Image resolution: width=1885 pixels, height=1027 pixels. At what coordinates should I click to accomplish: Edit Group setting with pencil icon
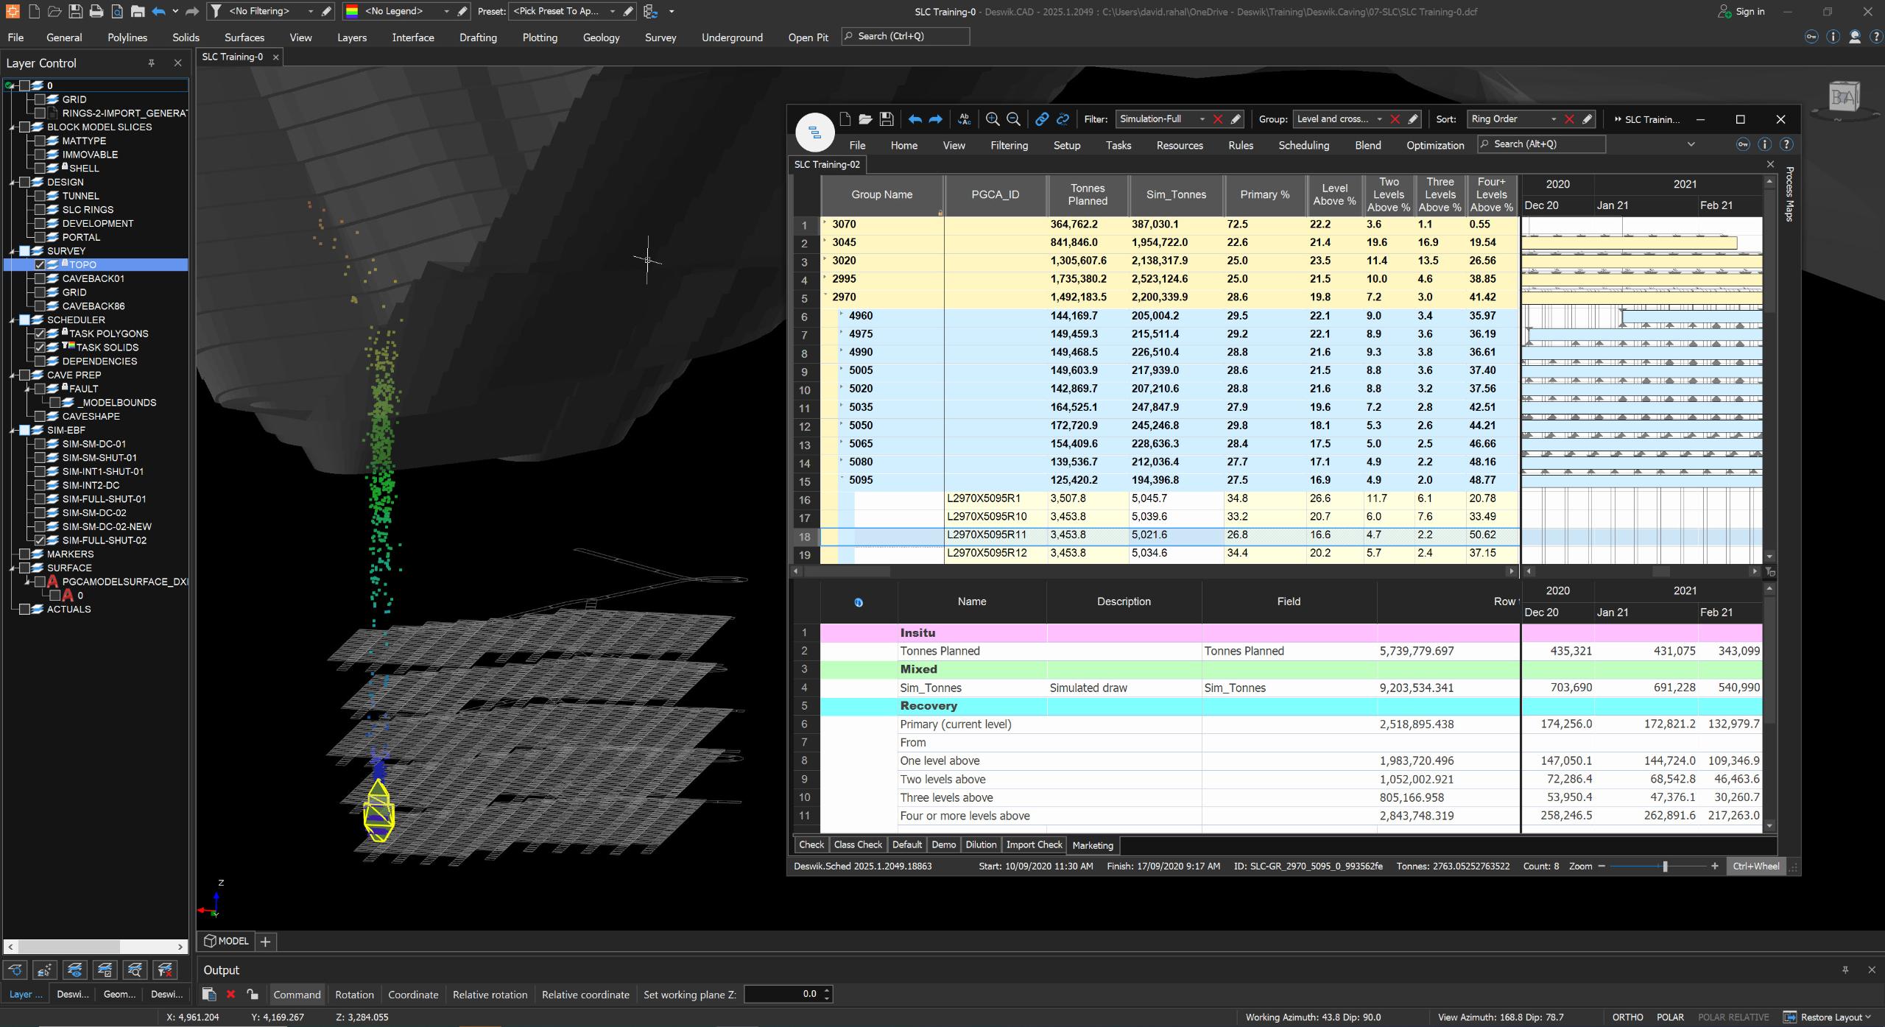pos(1413,119)
